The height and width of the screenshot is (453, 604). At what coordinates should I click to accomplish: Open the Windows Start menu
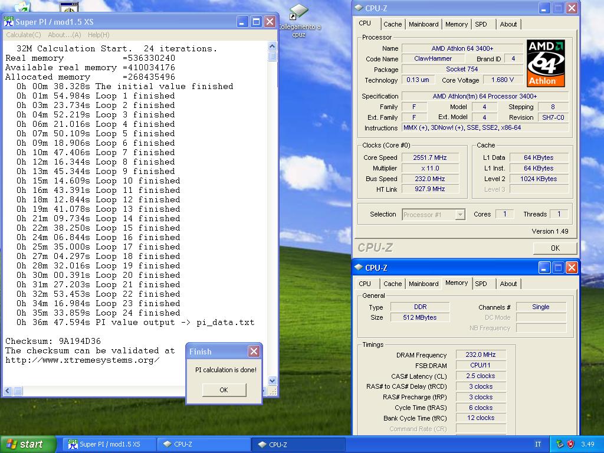point(27,444)
